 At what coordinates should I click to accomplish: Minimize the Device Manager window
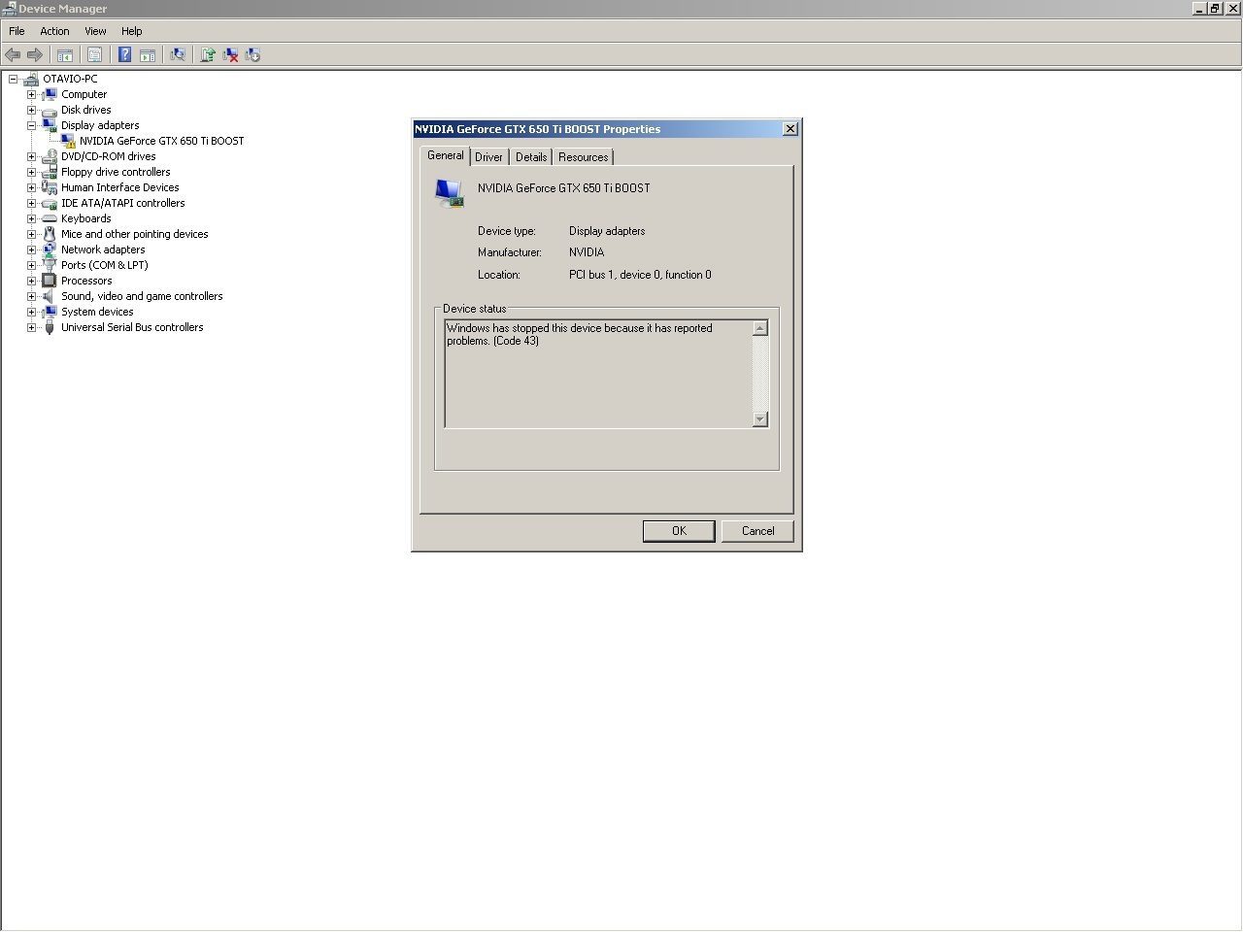(x=1199, y=9)
